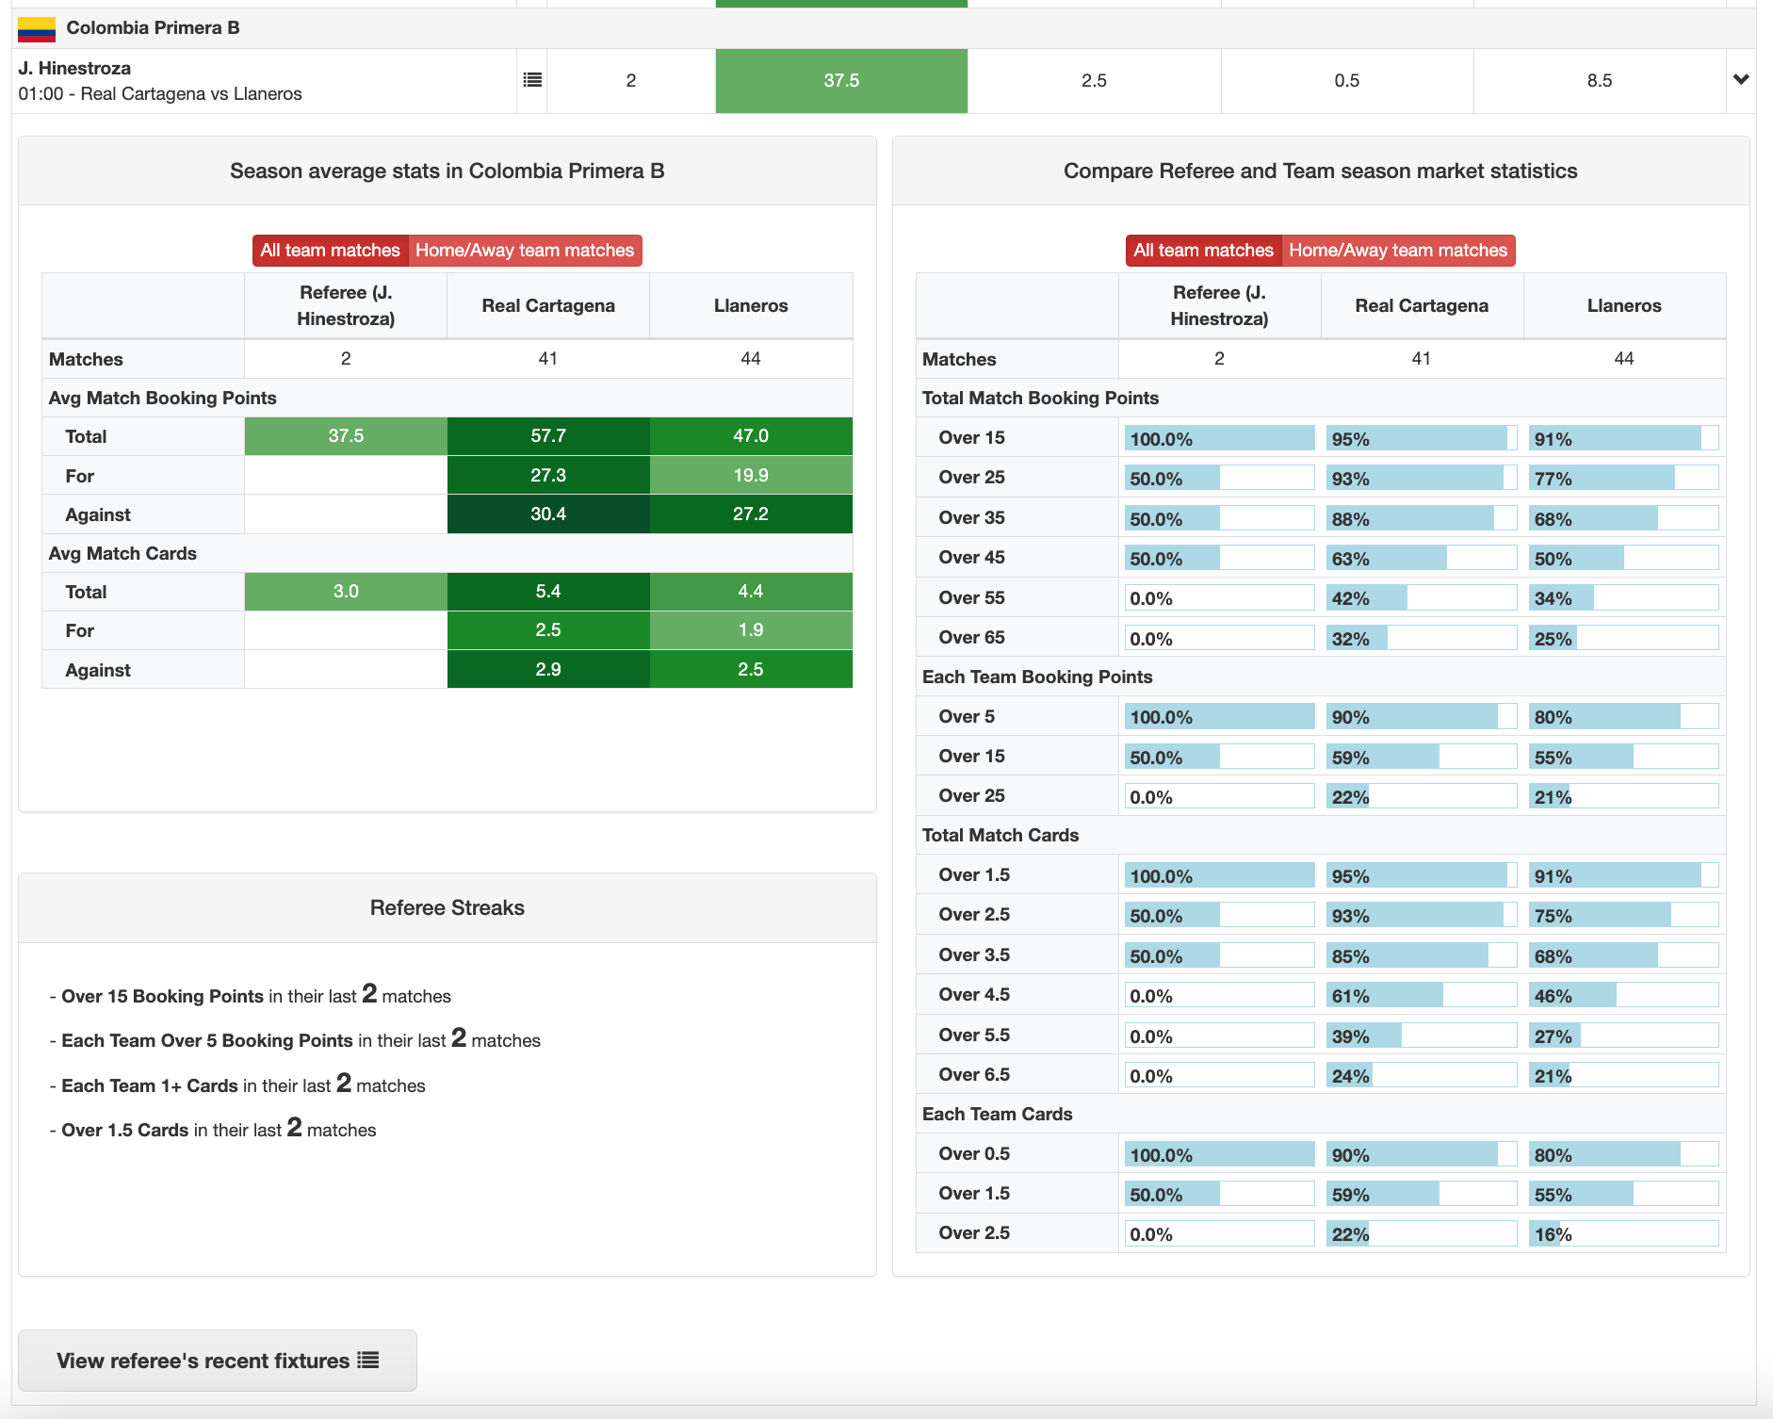Viewport: 1773px width, 1419px height.
Task: Click the Referee Streaks panel heading
Action: pos(447,907)
